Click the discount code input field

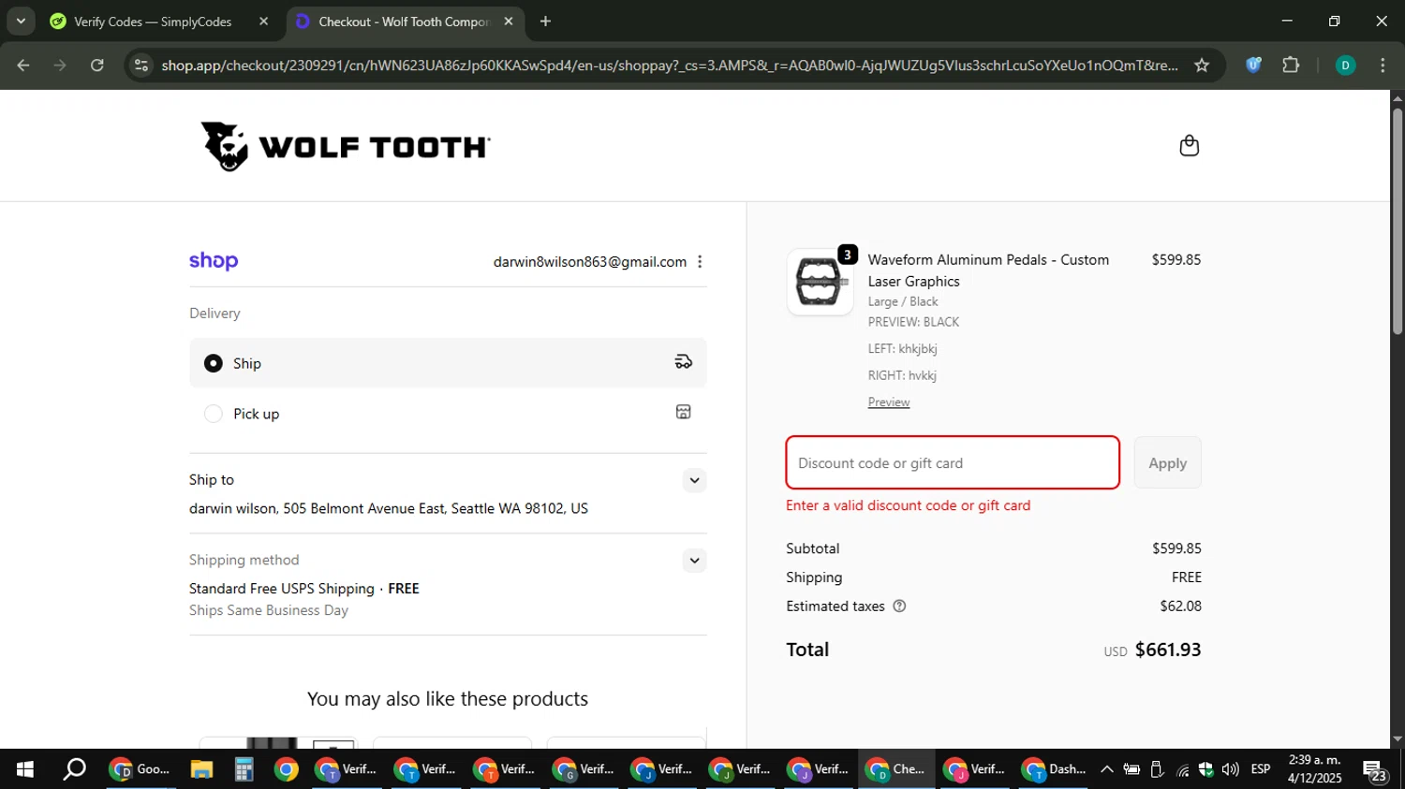[x=953, y=462]
